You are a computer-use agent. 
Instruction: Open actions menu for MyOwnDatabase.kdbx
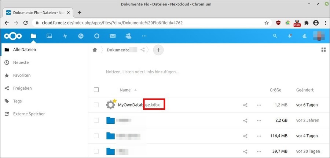259,105
